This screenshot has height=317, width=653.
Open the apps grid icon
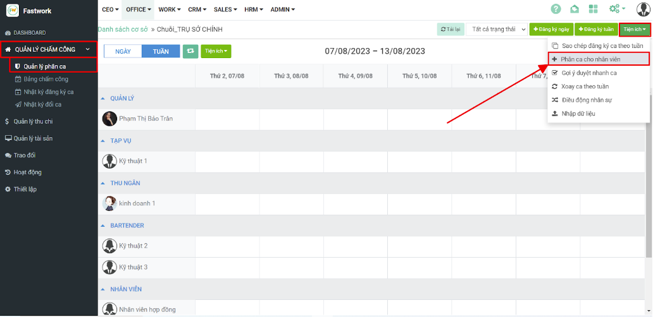[593, 9]
